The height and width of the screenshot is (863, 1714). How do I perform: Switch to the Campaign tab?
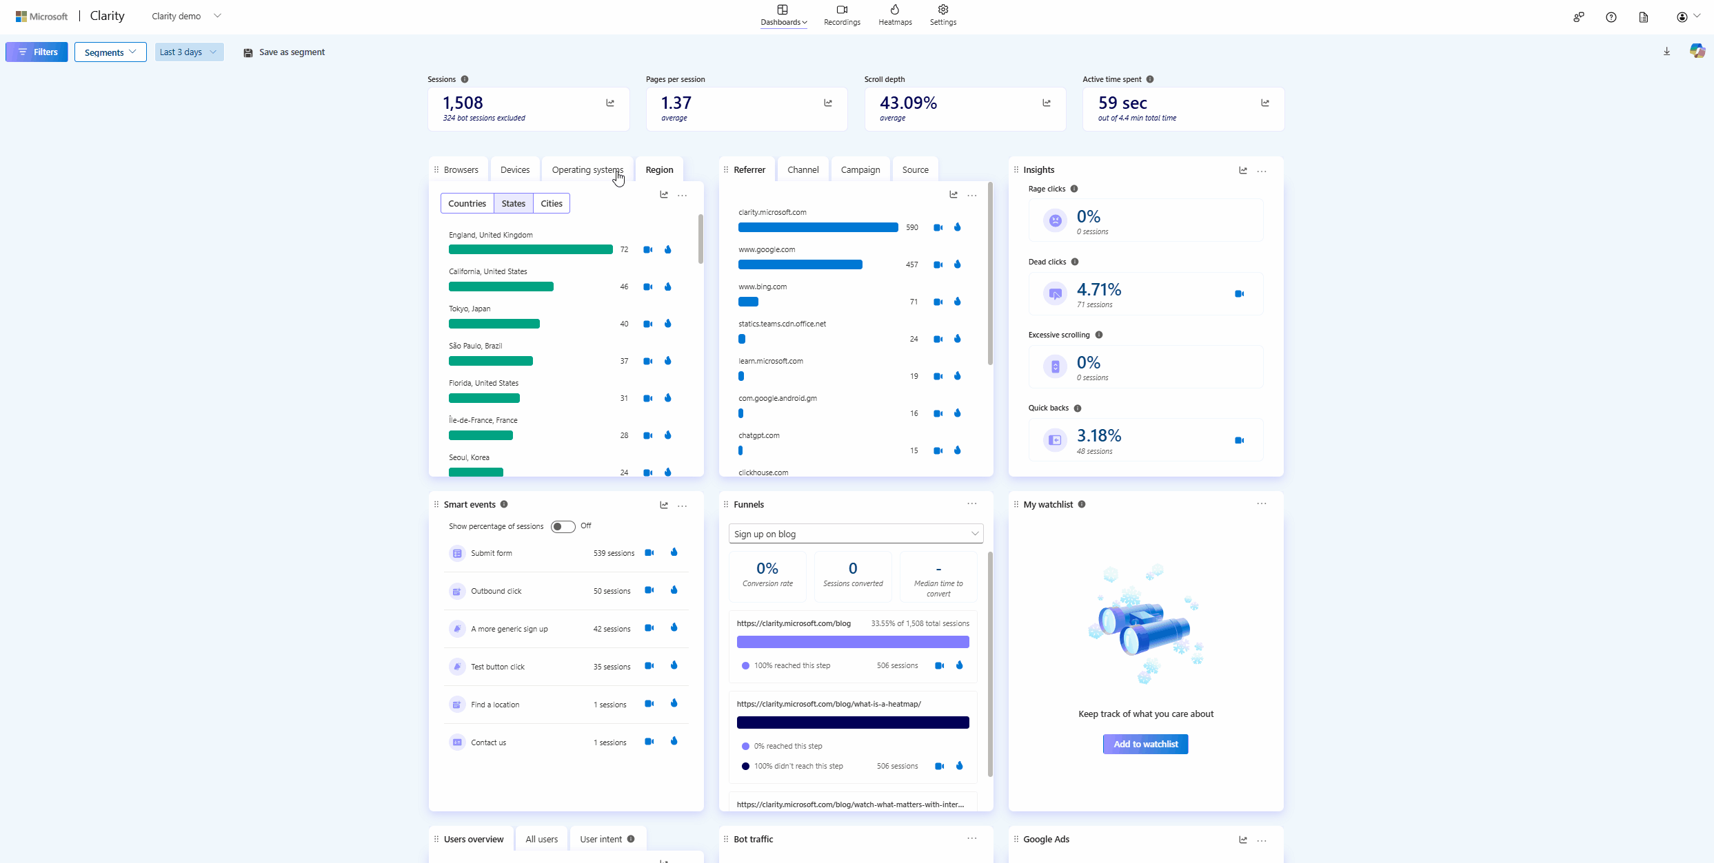coord(860,169)
